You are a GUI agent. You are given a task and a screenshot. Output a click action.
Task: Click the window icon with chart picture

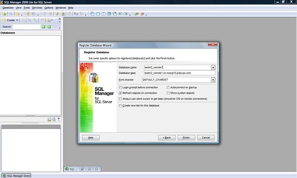(109, 14)
